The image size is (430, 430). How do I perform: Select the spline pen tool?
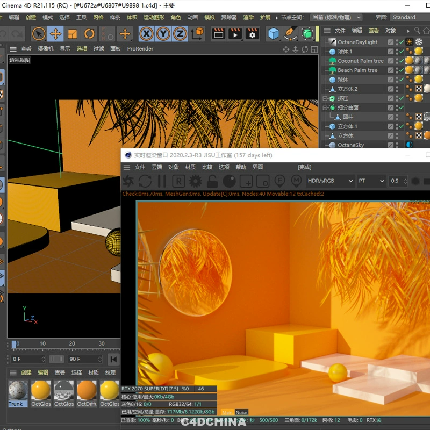[290, 34]
